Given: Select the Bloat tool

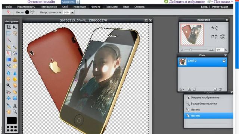Looking at the screenshot, I should (9, 98).
